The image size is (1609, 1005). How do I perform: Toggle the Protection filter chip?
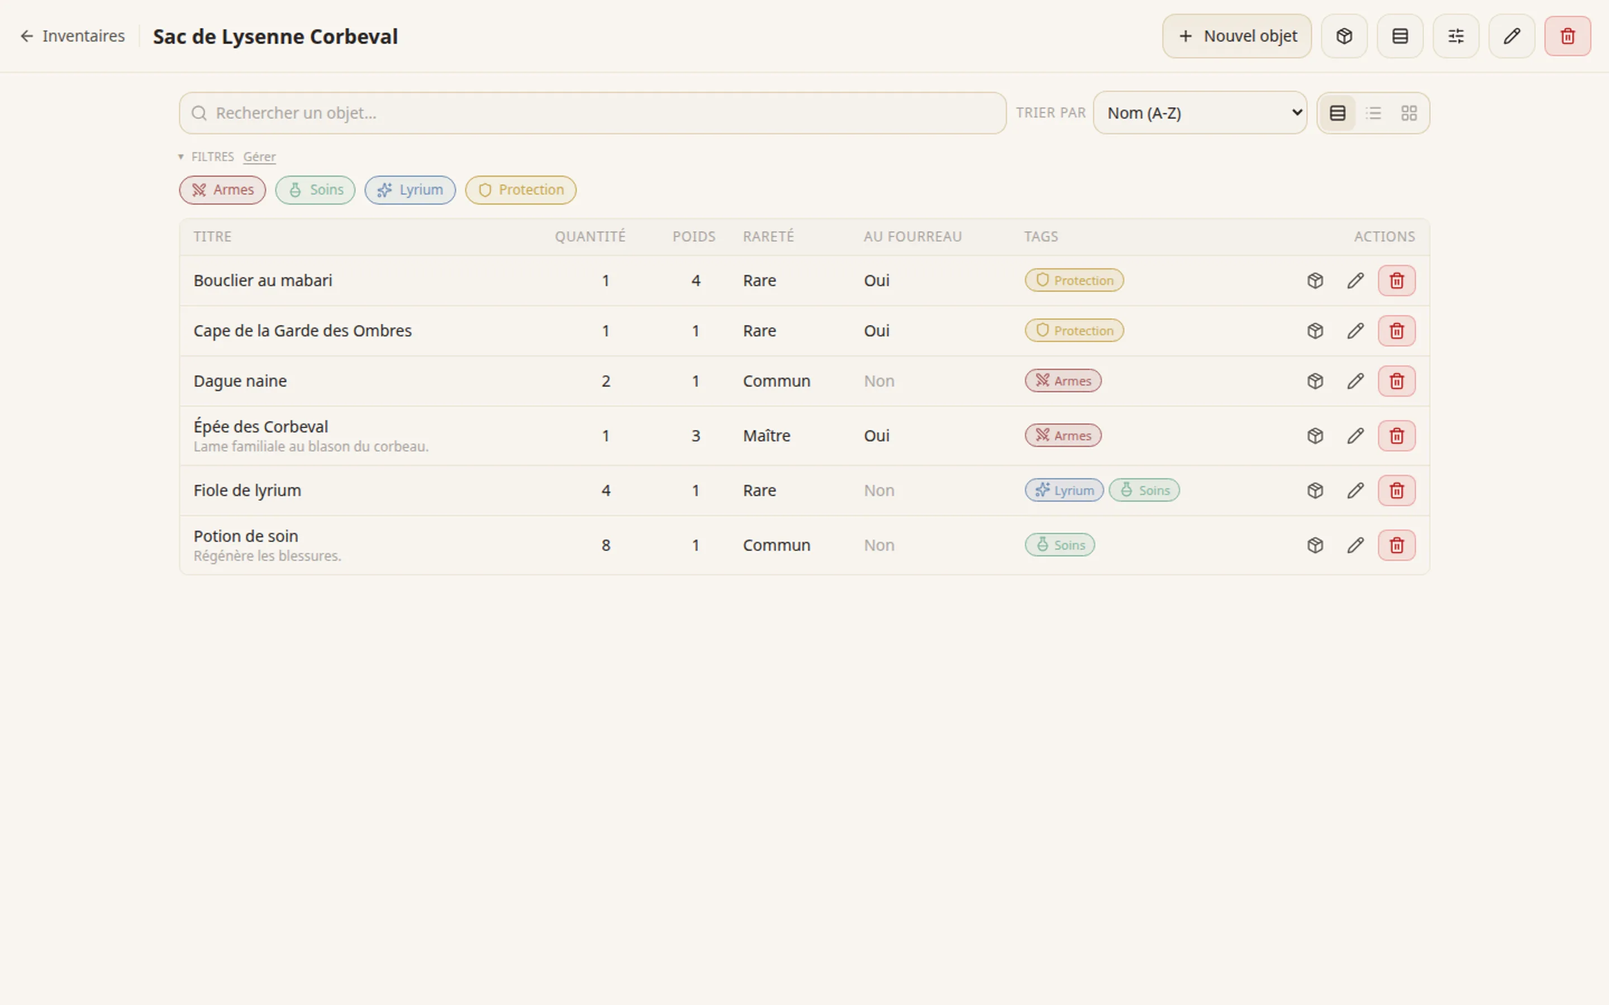coord(521,190)
